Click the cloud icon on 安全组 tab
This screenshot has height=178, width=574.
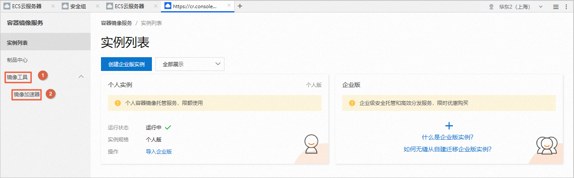65,6
